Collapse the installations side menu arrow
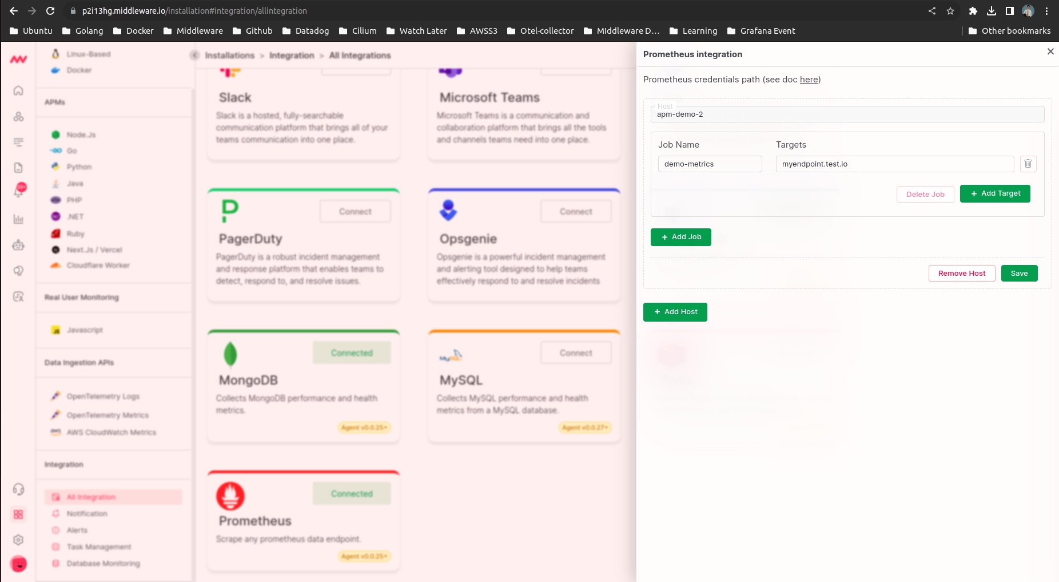1059x582 pixels. pyautogui.click(x=194, y=55)
